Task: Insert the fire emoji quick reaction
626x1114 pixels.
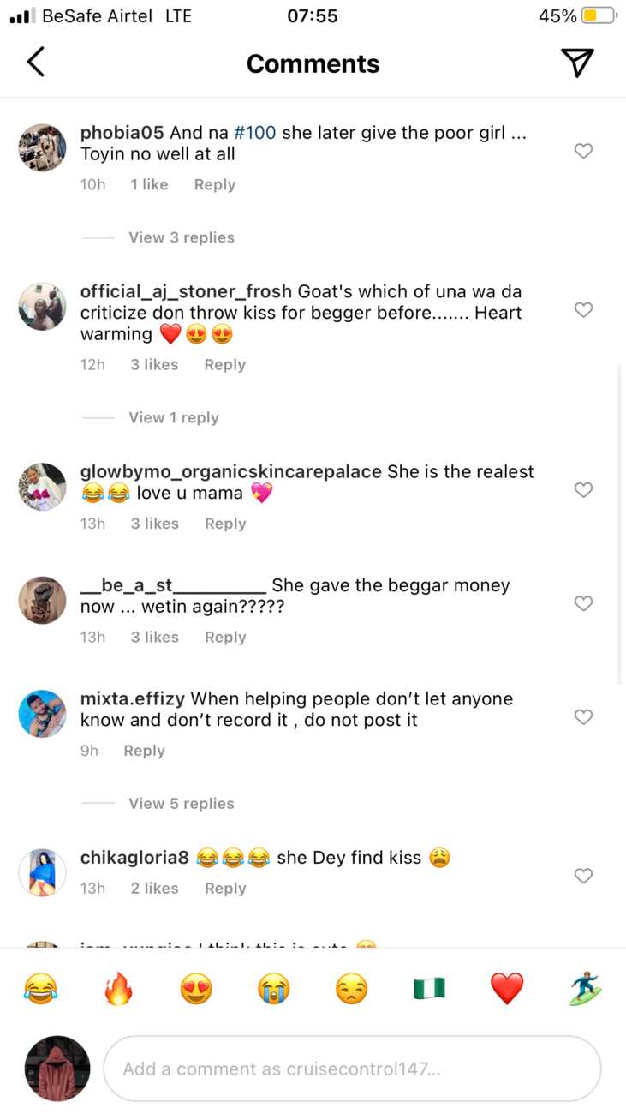Action: pyautogui.click(x=117, y=990)
